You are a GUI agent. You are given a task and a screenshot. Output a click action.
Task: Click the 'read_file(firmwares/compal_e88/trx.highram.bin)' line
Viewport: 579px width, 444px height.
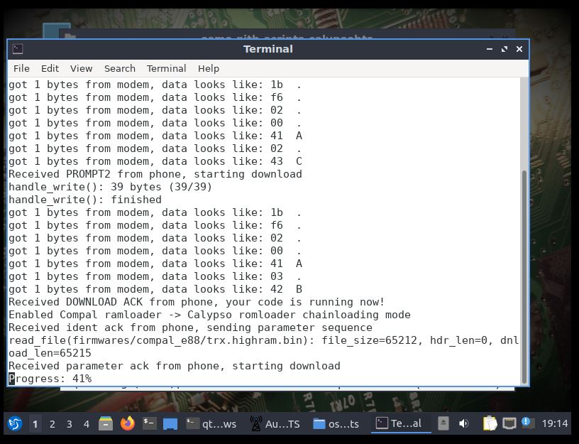(x=264, y=347)
